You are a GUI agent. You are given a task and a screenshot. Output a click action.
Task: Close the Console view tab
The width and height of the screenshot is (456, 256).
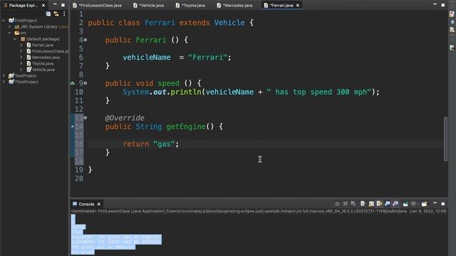click(x=99, y=204)
